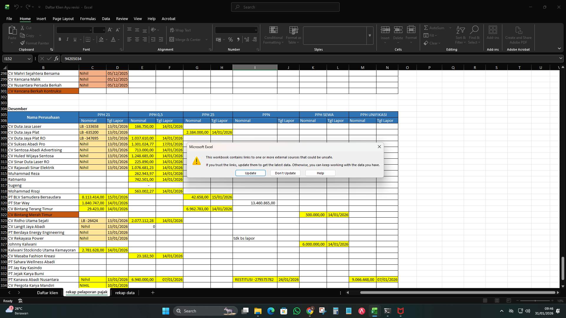Open Merge & Center
The height and width of the screenshot is (318, 566).
pos(186,39)
